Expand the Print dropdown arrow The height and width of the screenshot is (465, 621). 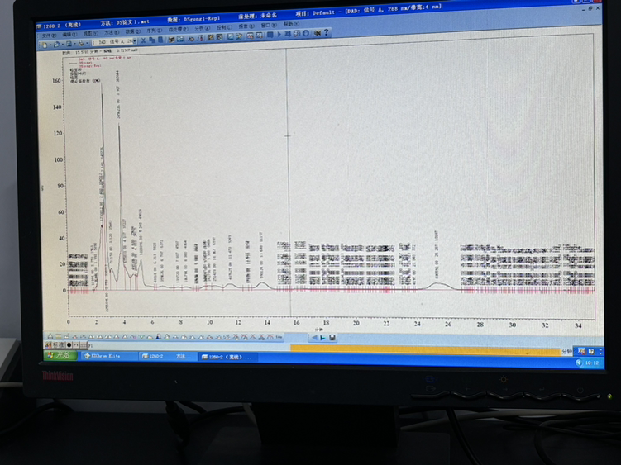tap(87, 43)
